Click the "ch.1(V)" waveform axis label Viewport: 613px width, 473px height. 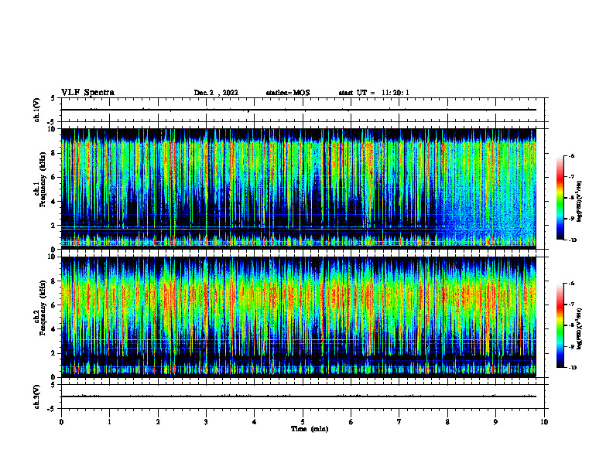[36, 110]
